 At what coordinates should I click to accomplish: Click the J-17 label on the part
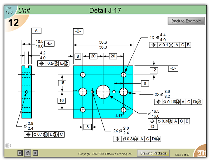tap(118, 116)
